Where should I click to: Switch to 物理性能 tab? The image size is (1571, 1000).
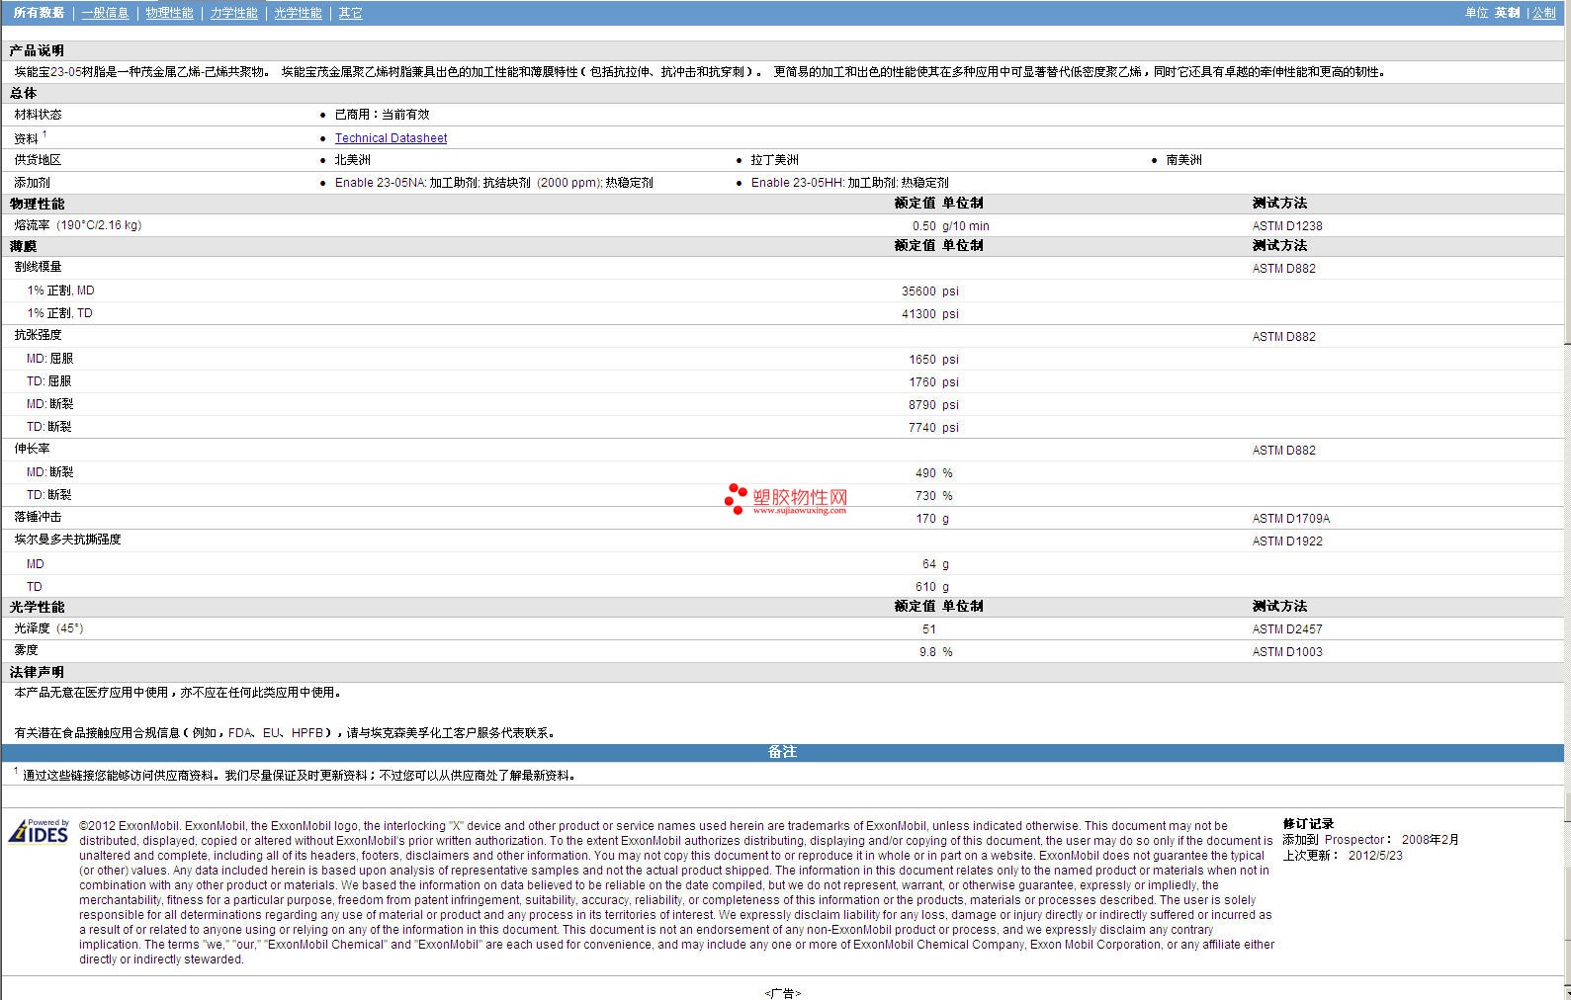coord(169,13)
